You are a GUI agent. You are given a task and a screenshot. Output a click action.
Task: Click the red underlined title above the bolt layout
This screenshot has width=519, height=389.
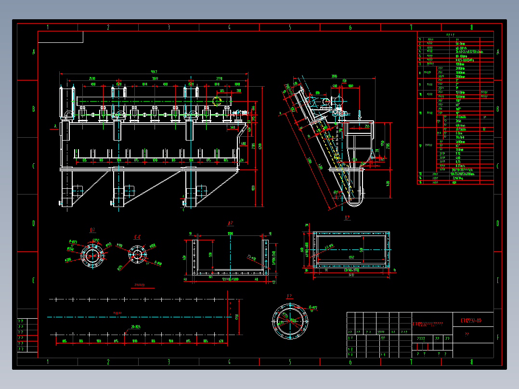tap(140, 285)
